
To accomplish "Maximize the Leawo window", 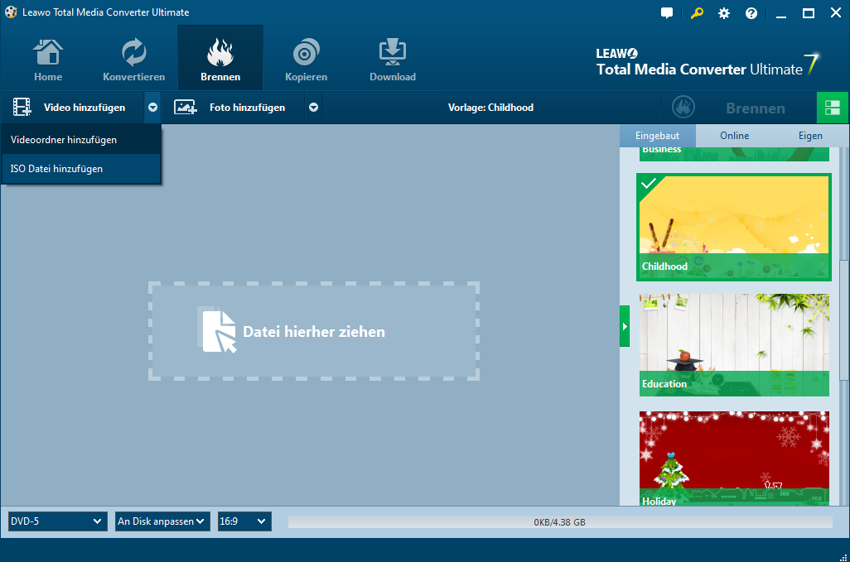I will pos(809,13).
